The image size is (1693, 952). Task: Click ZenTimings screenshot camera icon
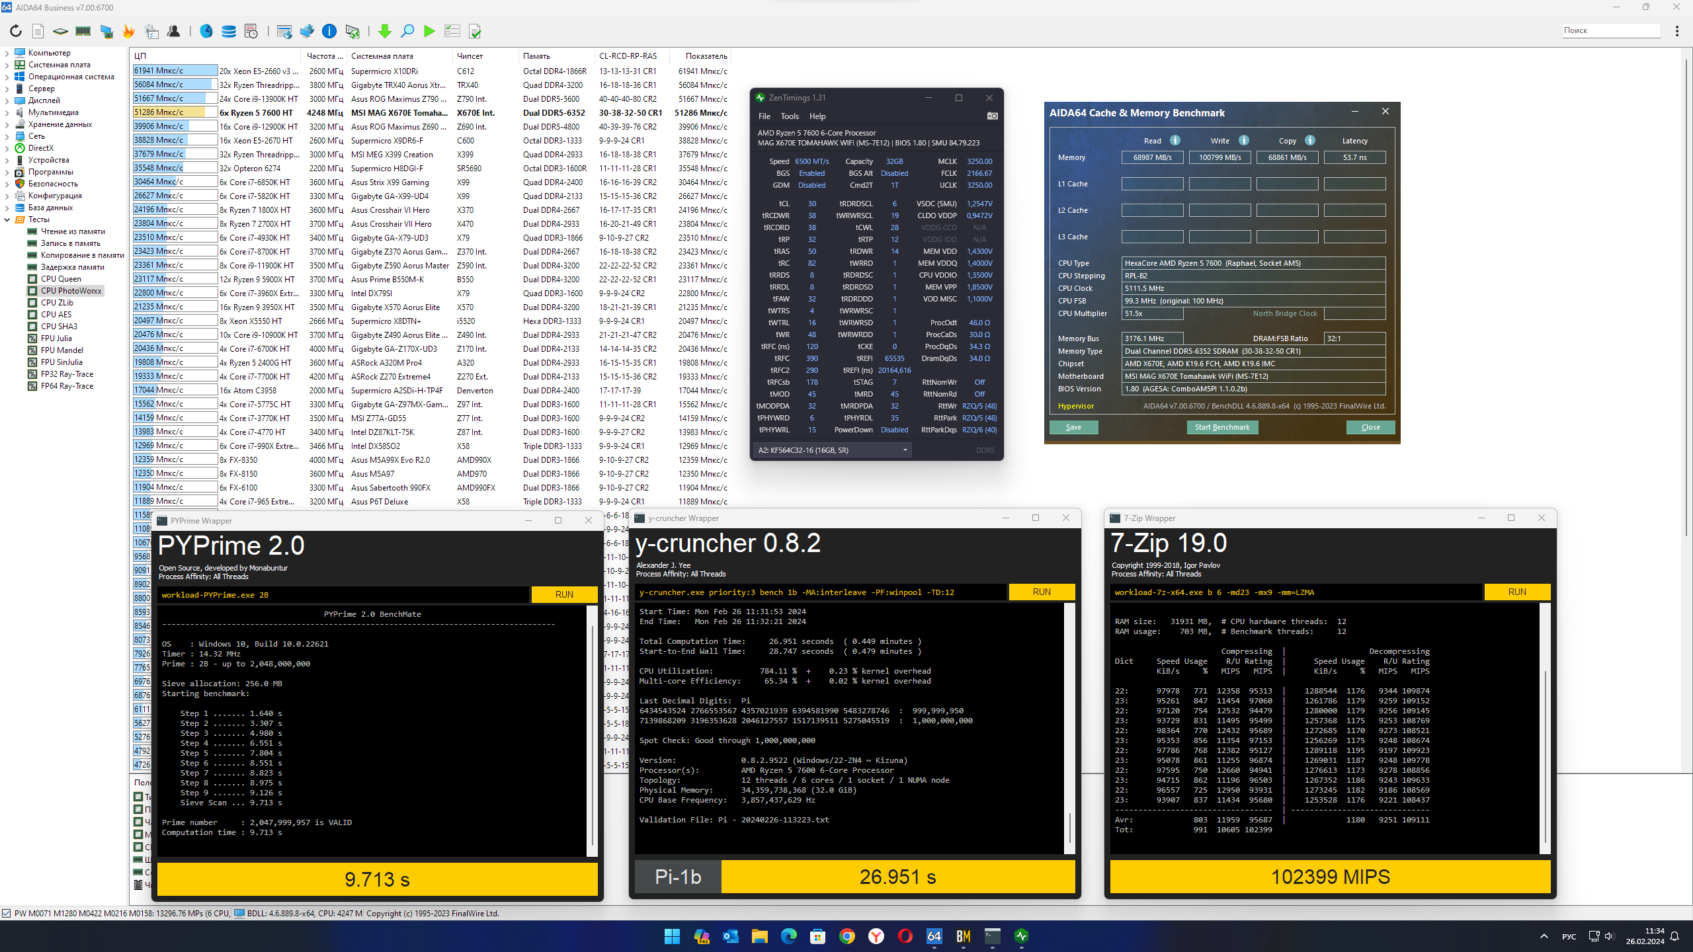tap(992, 116)
